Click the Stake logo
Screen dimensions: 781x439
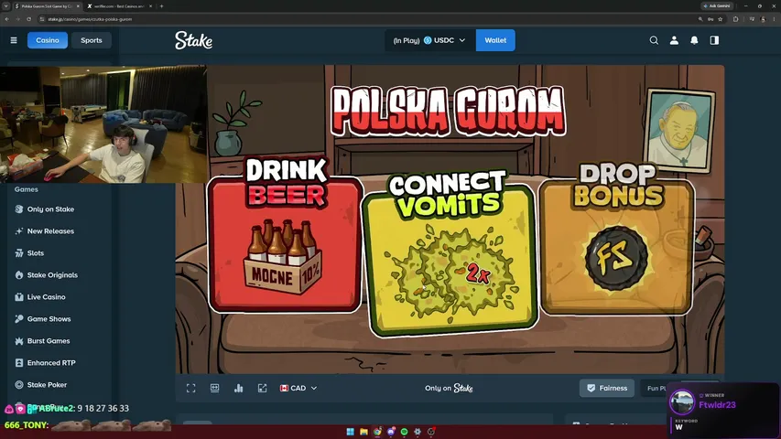point(194,40)
